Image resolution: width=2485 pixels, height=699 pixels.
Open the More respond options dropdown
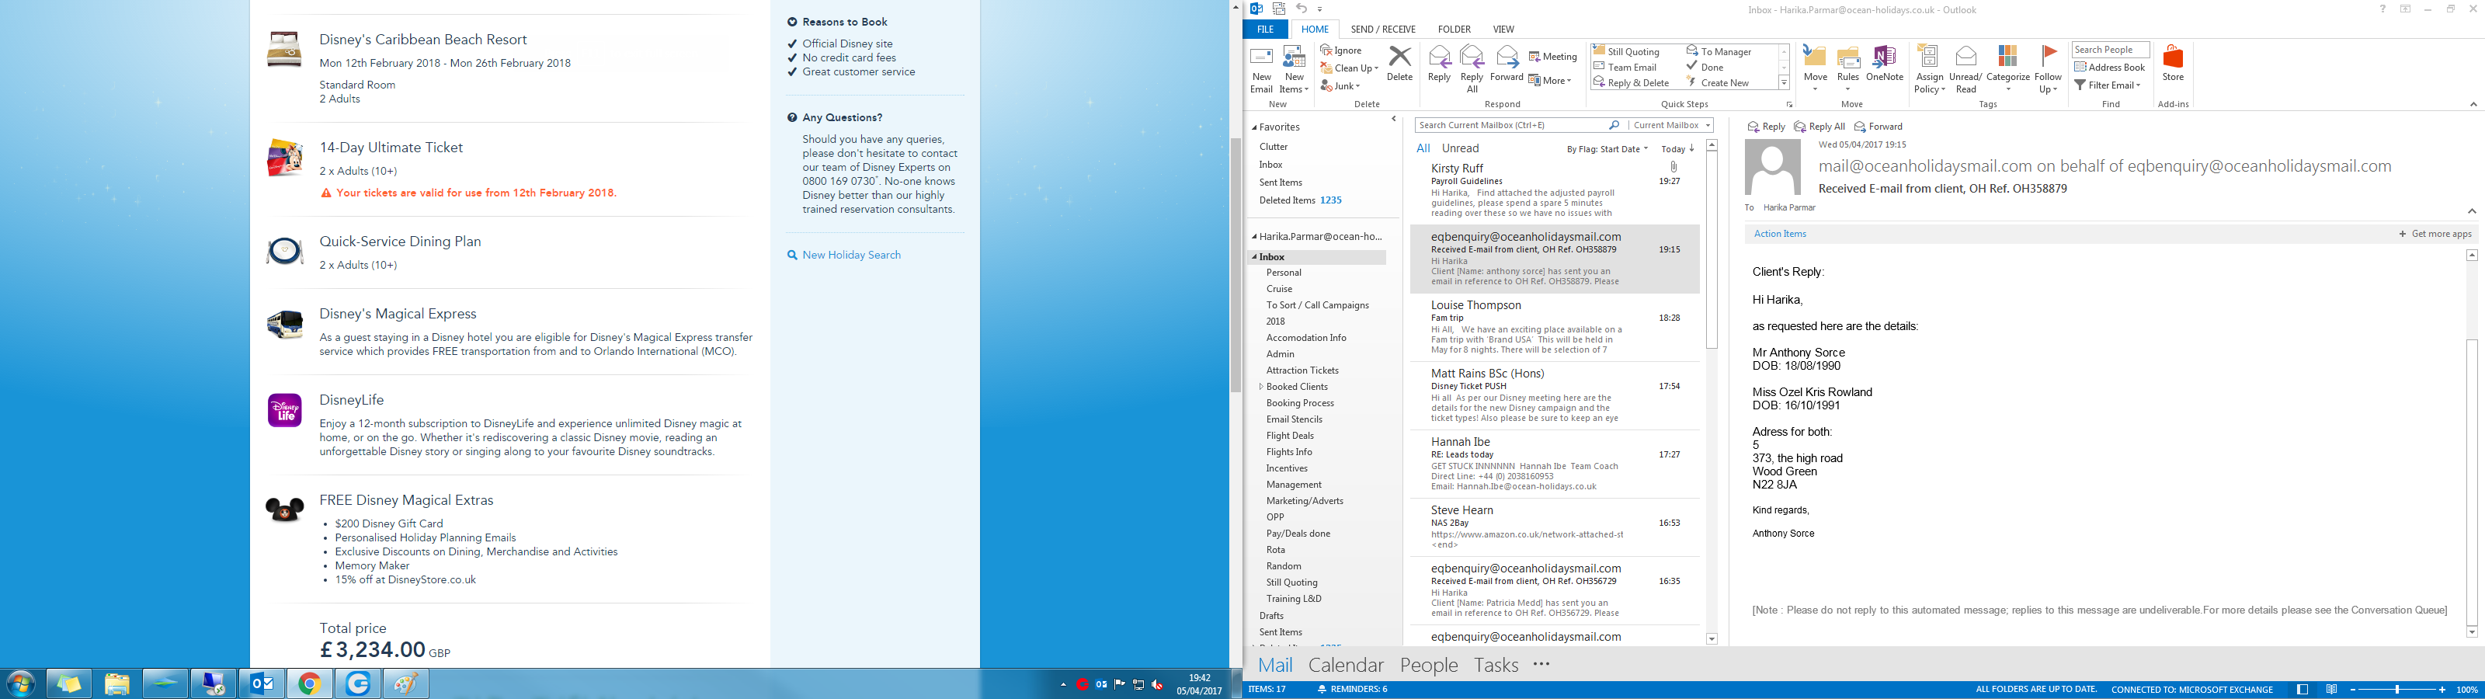tap(1550, 80)
